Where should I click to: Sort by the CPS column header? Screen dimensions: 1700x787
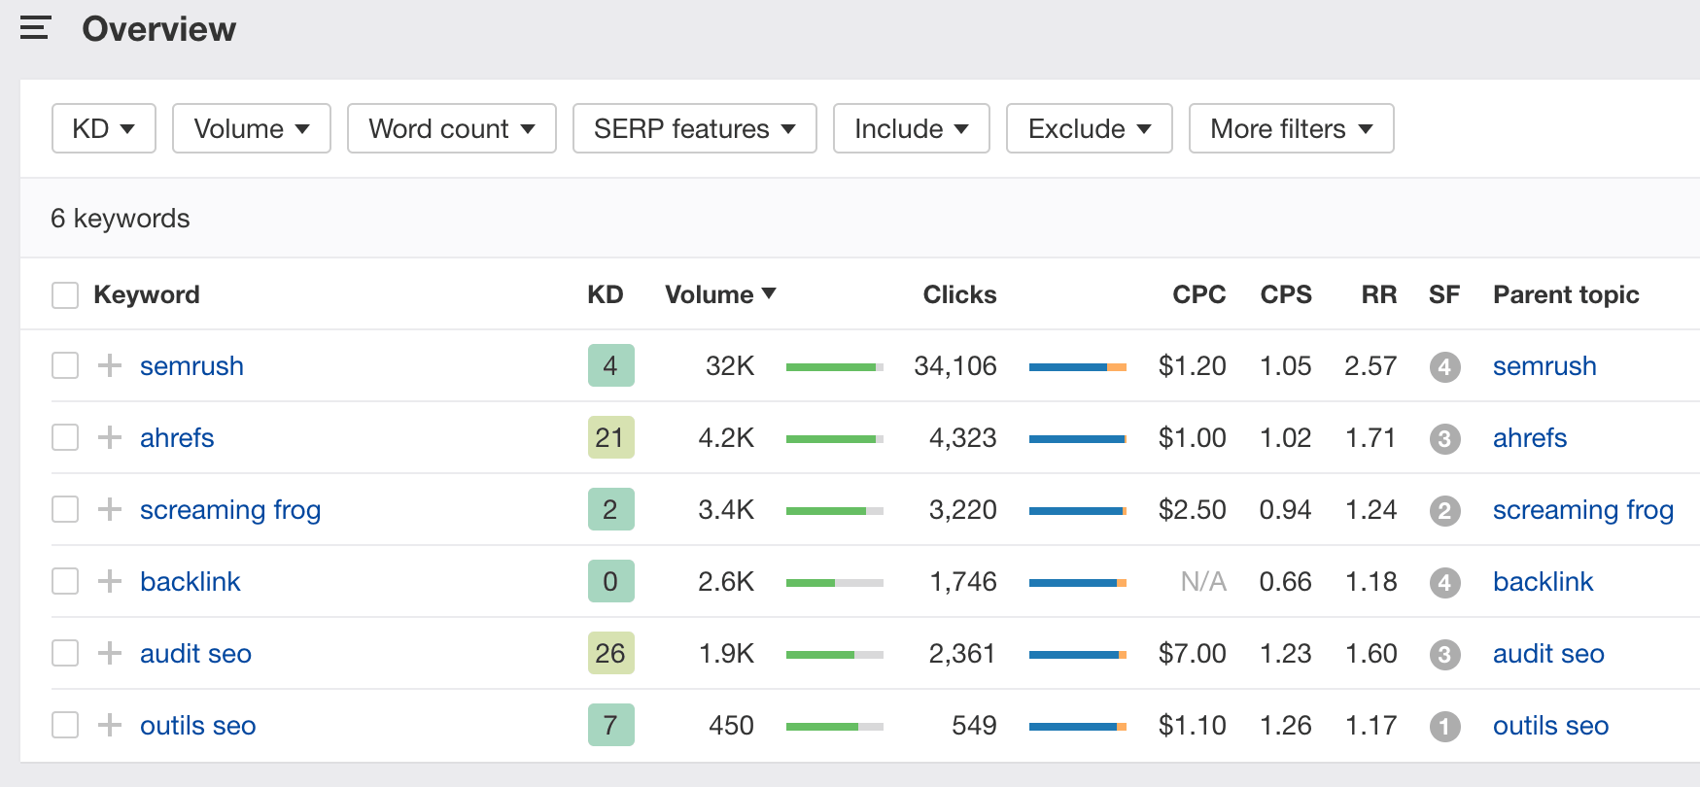pos(1286,294)
